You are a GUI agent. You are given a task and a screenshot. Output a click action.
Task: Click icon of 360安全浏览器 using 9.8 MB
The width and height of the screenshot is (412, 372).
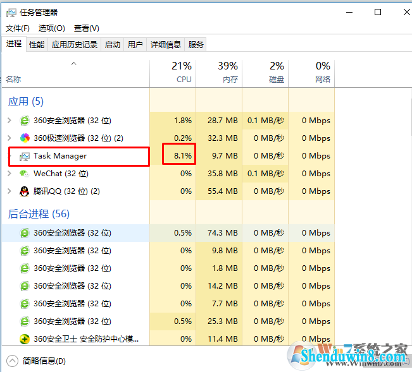click(x=25, y=251)
